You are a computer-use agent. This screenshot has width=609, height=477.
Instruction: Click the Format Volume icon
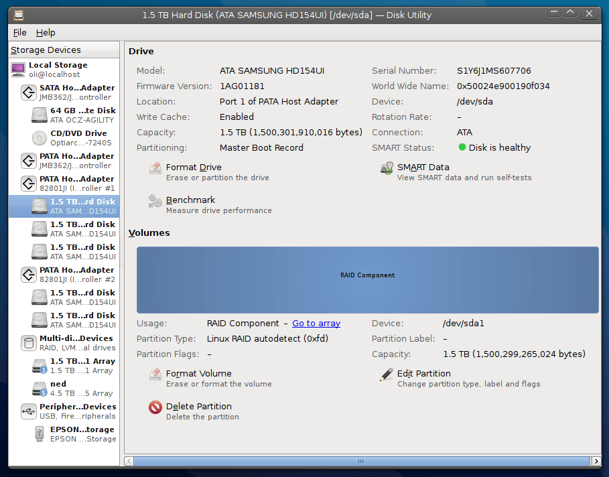155,374
